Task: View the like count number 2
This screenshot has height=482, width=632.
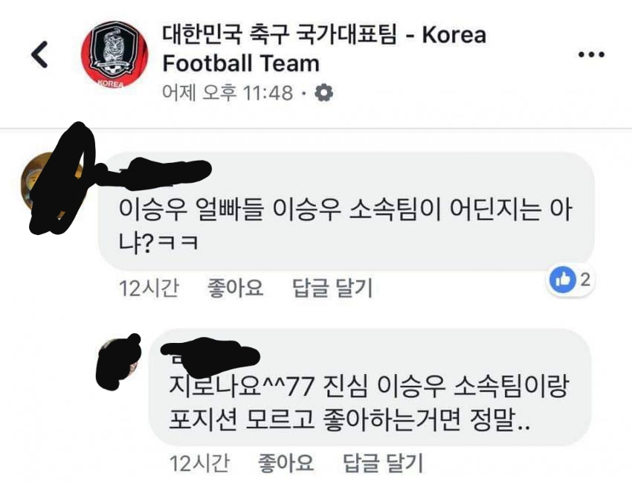Action: [x=585, y=279]
